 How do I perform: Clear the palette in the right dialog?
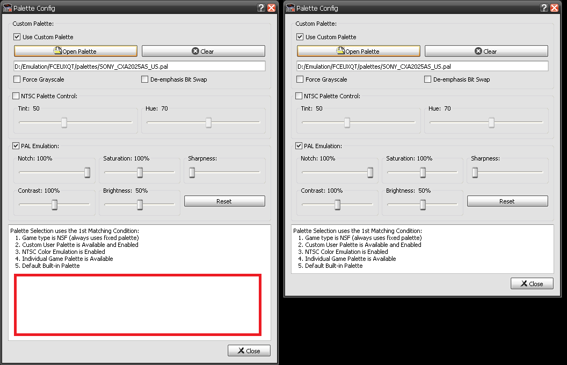click(x=486, y=50)
